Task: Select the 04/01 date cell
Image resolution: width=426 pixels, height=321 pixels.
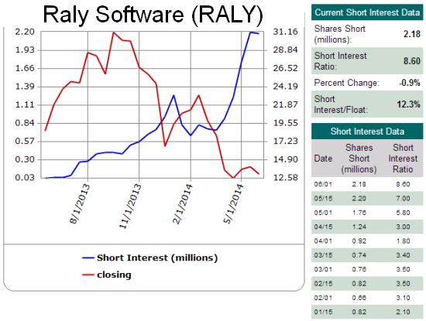Action: click(x=323, y=241)
